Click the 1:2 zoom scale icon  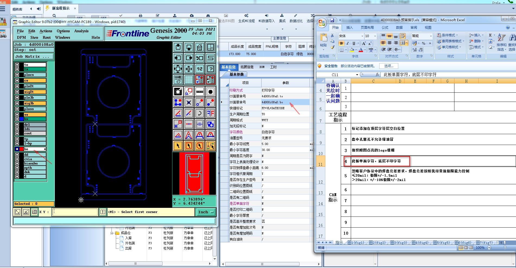(x=199, y=69)
